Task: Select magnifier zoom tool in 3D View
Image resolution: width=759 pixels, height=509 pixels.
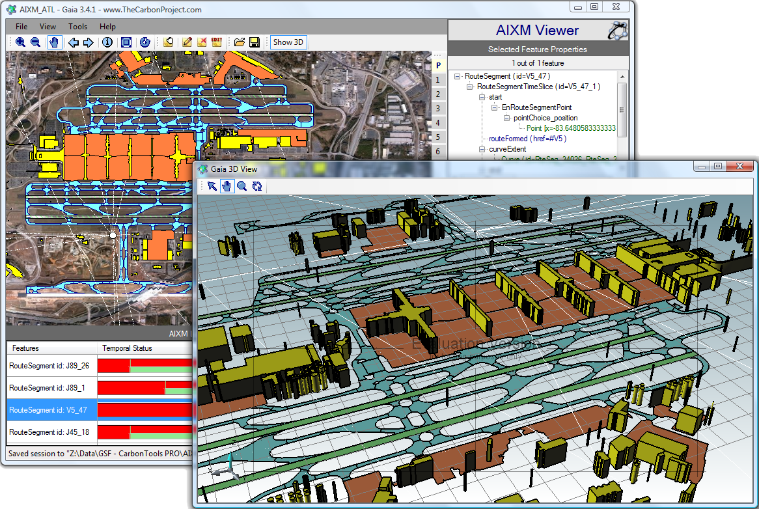Action: pos(242,186)
